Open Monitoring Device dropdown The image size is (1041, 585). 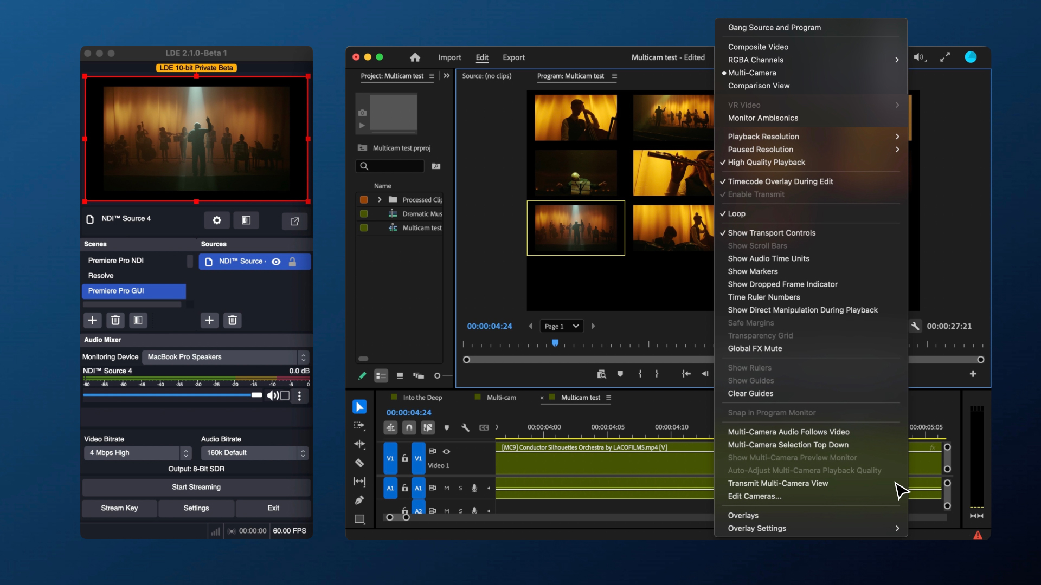tap(226, 357)
